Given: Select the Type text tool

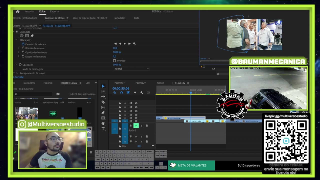Looking at the screenshot, I should [x=103, y=129].
